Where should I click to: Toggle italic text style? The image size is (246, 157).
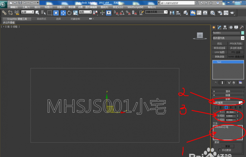216,107
